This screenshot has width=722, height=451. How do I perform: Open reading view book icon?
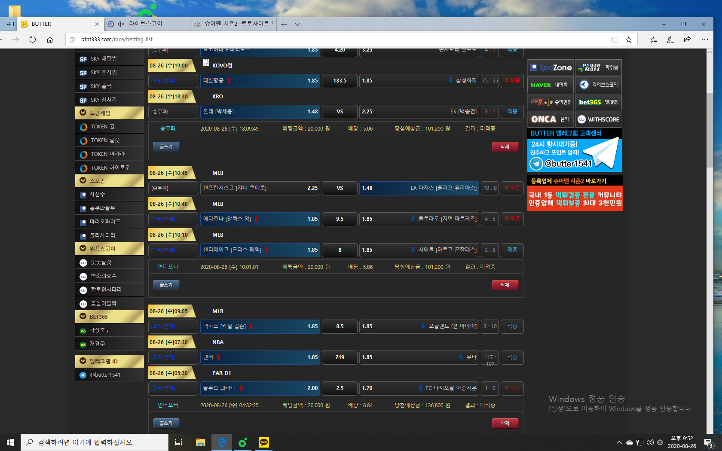click(615, 40)
